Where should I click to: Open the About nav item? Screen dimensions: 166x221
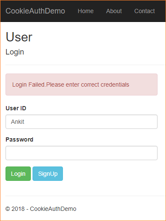(x=114, y=11)
